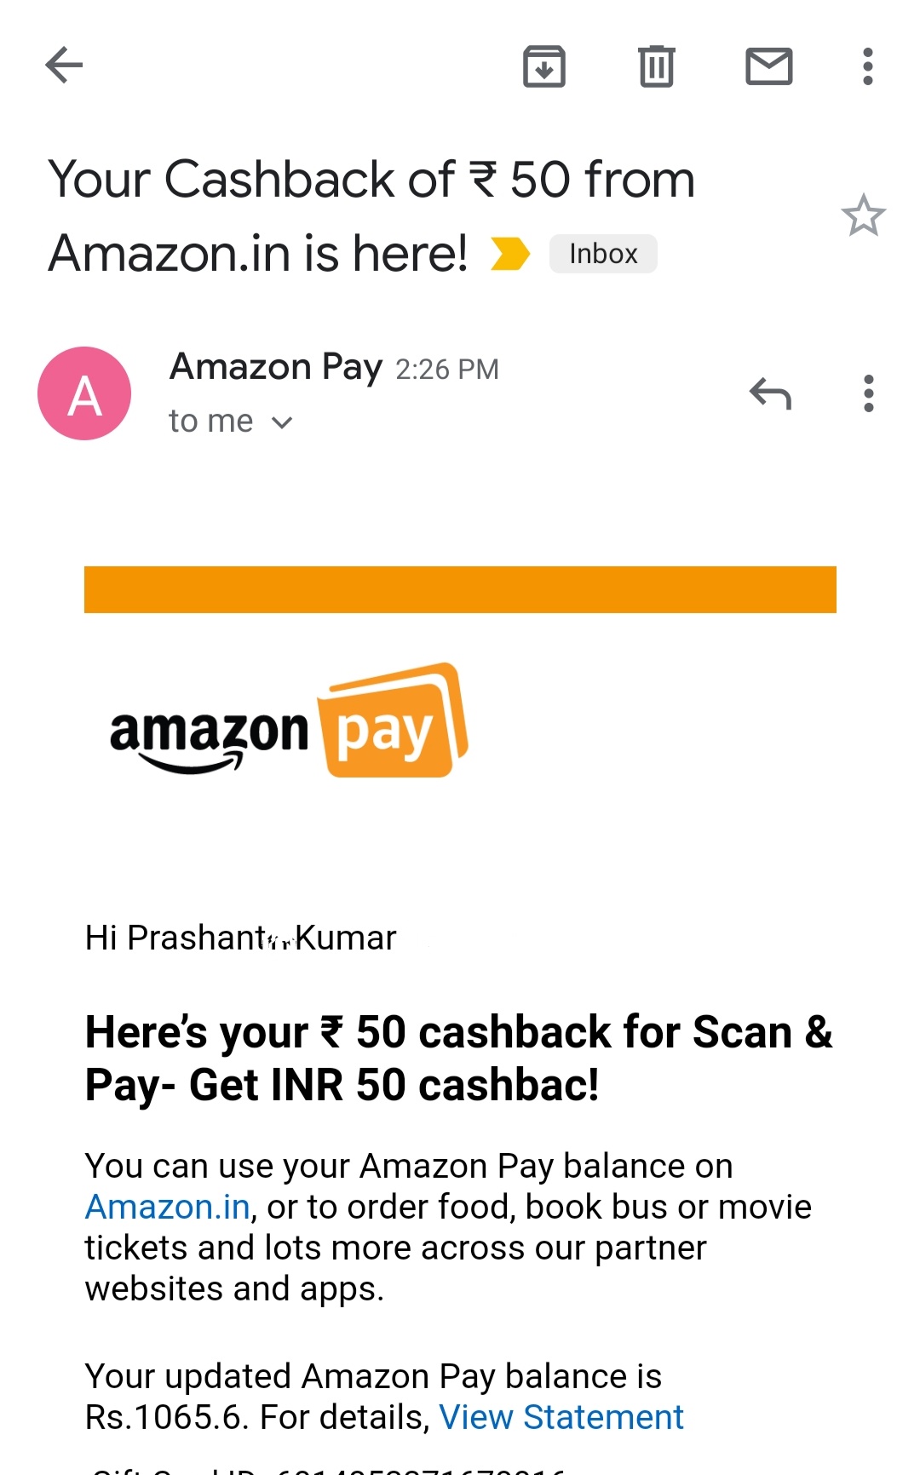This screenshot has width=920, height=1475.
Task: Open the Amazon.in link
Action: pyautogui.click(x=168, y=1207)
